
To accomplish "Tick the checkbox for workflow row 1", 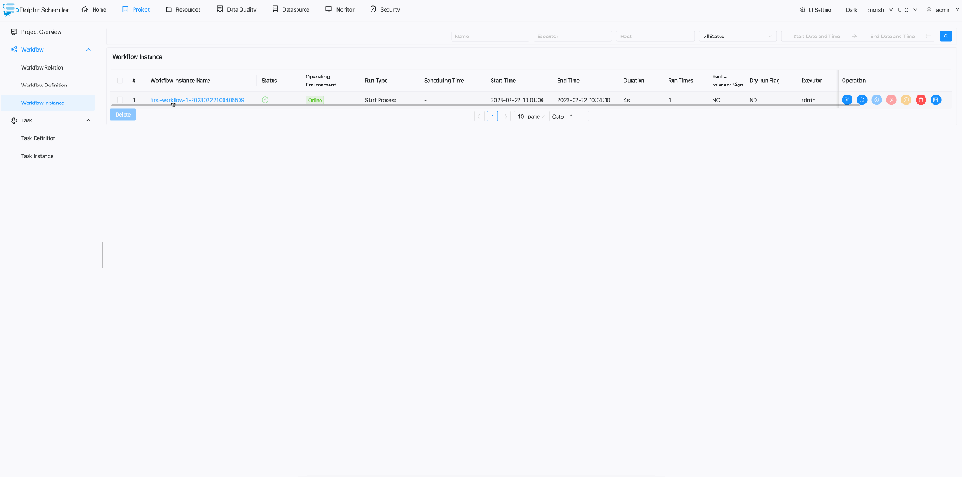I will click(x=119, y=100).
